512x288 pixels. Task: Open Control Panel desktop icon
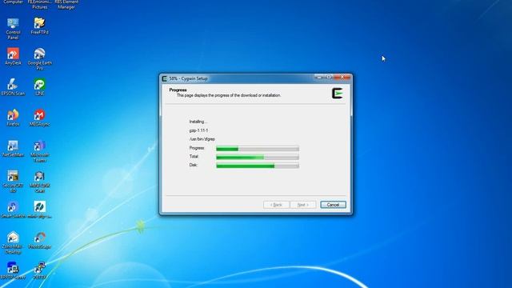point(13,29)
